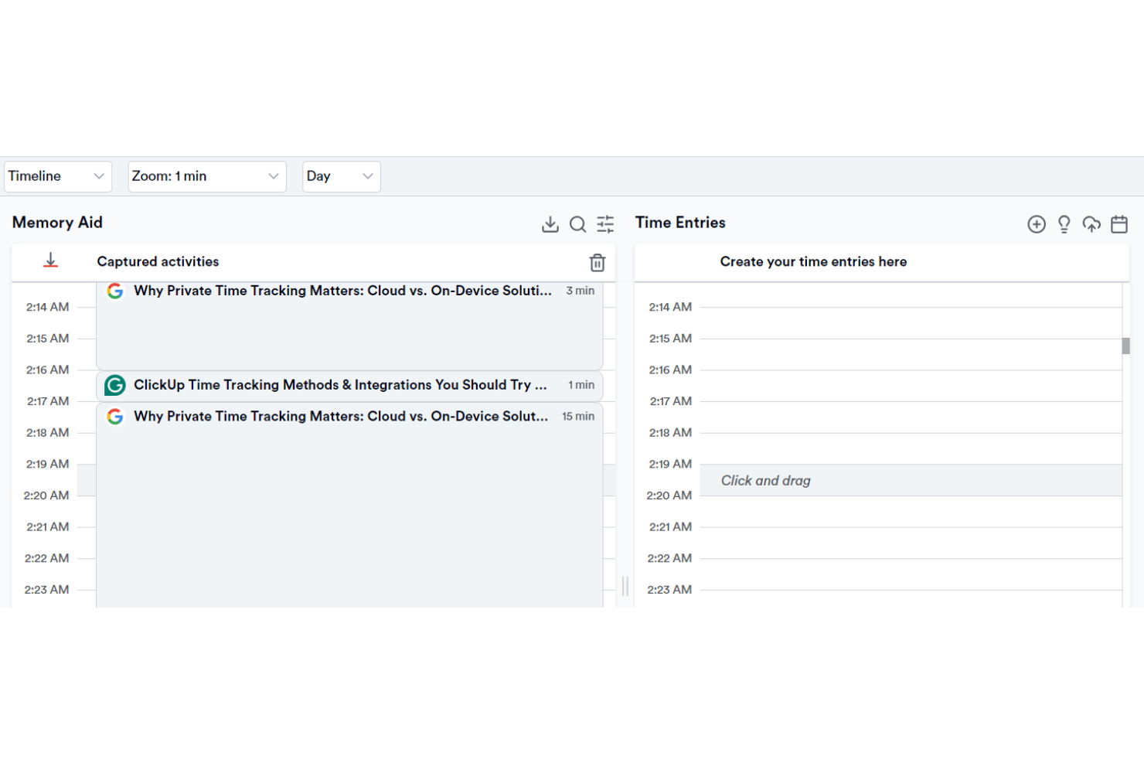Image resolution: width=1144 pixels, height=763 pixels.
Task: Click the Time Entries title
Action: [680, 223]
